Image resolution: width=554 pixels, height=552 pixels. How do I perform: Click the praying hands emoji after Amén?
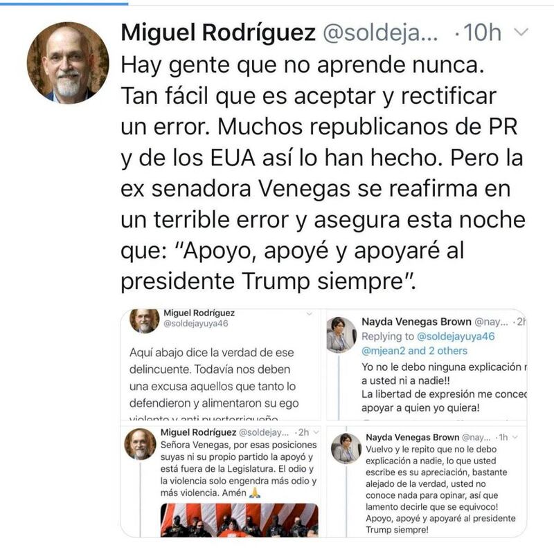click(x=255, y=493)
